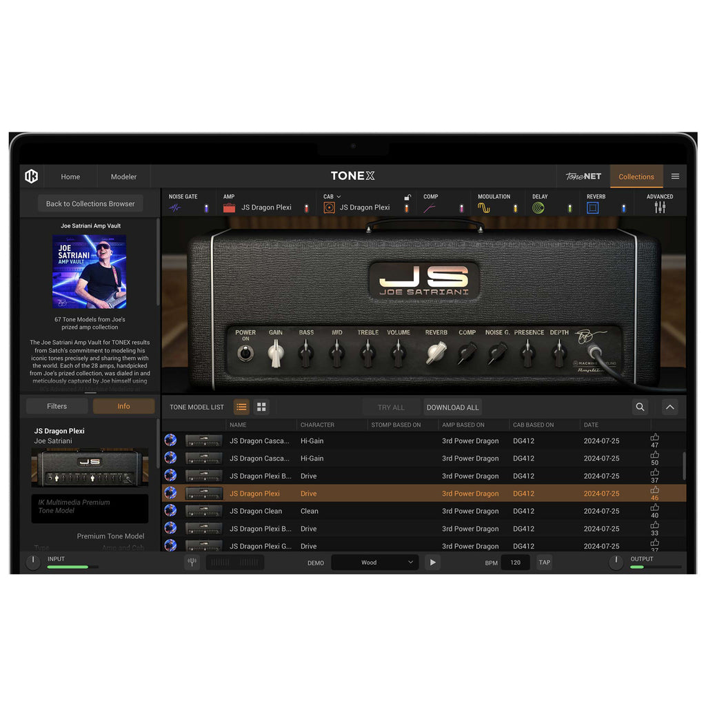Select the Modulation wave icon
This screenshot has height=706, width=706.
tap(483, 208)
